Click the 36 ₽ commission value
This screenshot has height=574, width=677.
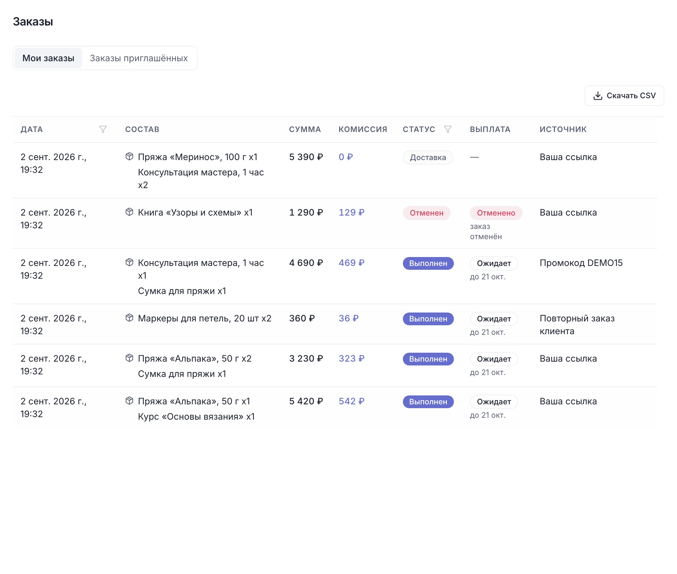(x=349, y=319)
